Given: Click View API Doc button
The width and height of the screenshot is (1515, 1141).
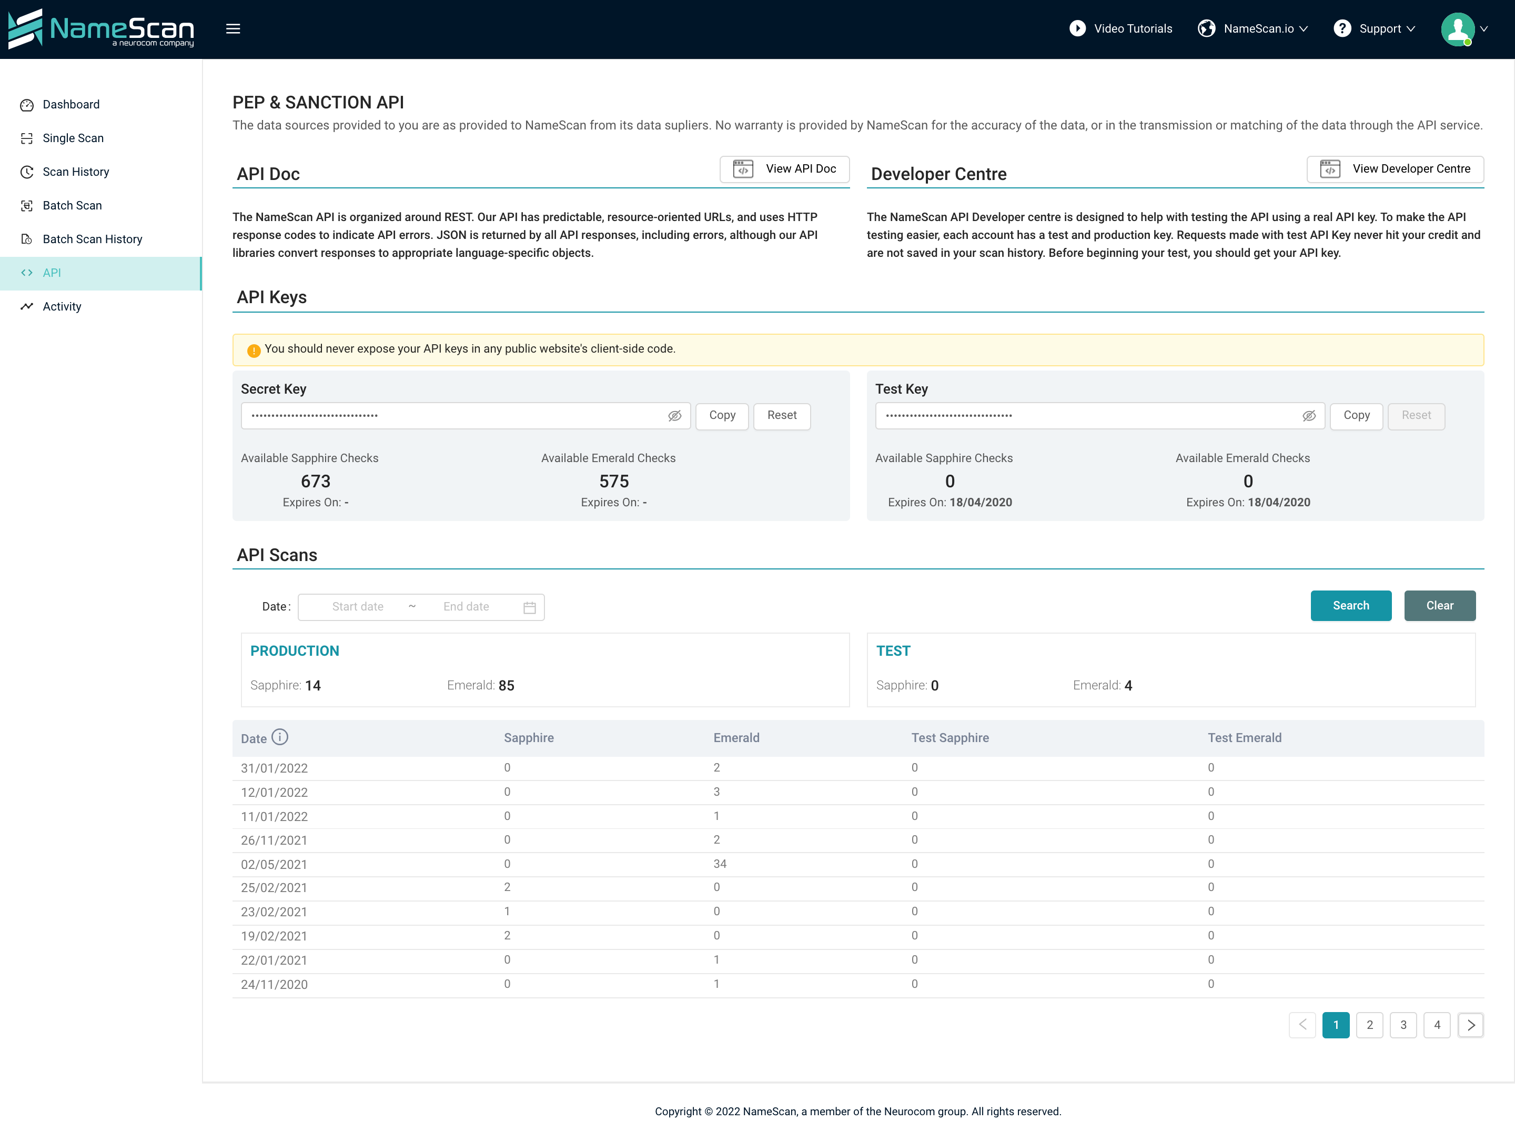Looking at the screenshot, I should point(784,169).
